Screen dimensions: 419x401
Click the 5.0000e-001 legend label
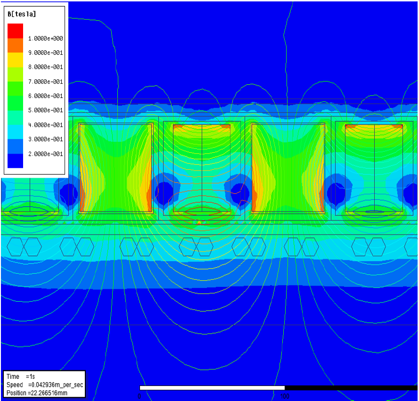click(46, 110)
